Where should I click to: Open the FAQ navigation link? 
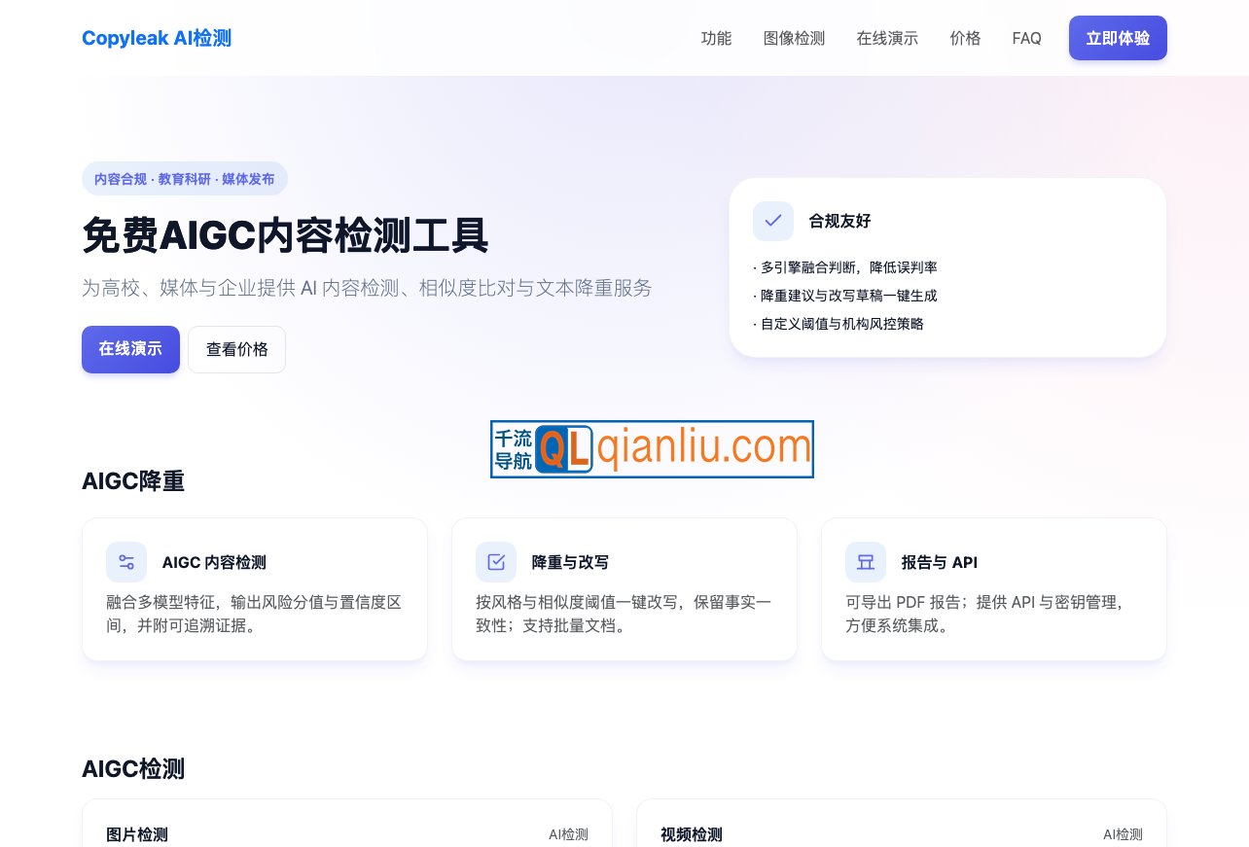click(x=1026, y=38)
